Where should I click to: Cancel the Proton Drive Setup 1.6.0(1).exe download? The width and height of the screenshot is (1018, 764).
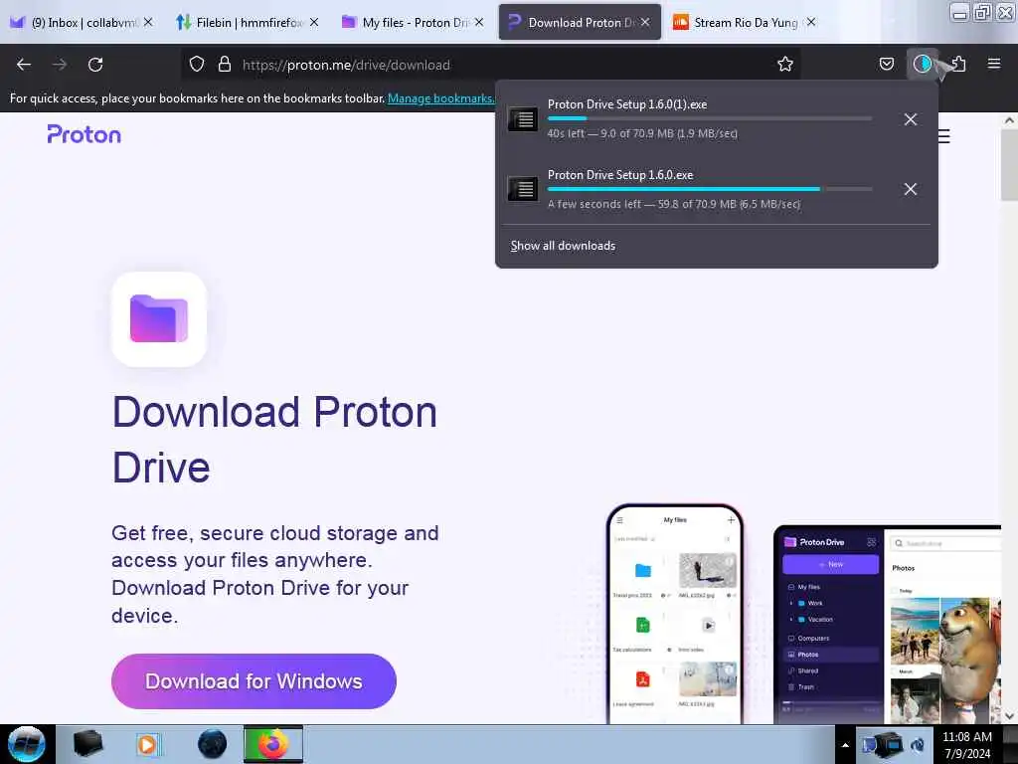(x=911, y=119)
